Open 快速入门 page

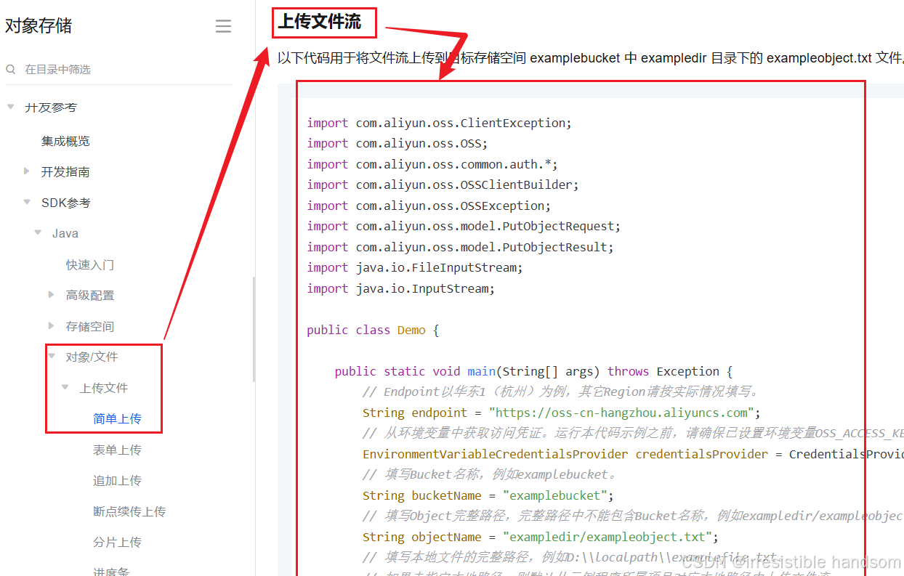(90, 264)
